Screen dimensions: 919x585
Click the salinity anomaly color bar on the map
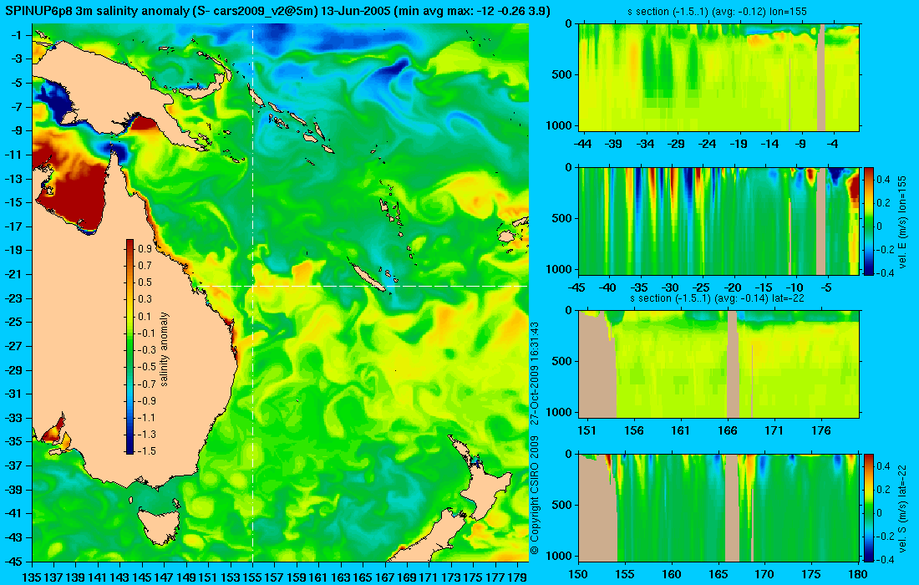coord(129,347)
